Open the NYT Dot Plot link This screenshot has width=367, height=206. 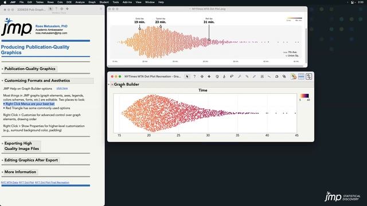tap(26, 183)
